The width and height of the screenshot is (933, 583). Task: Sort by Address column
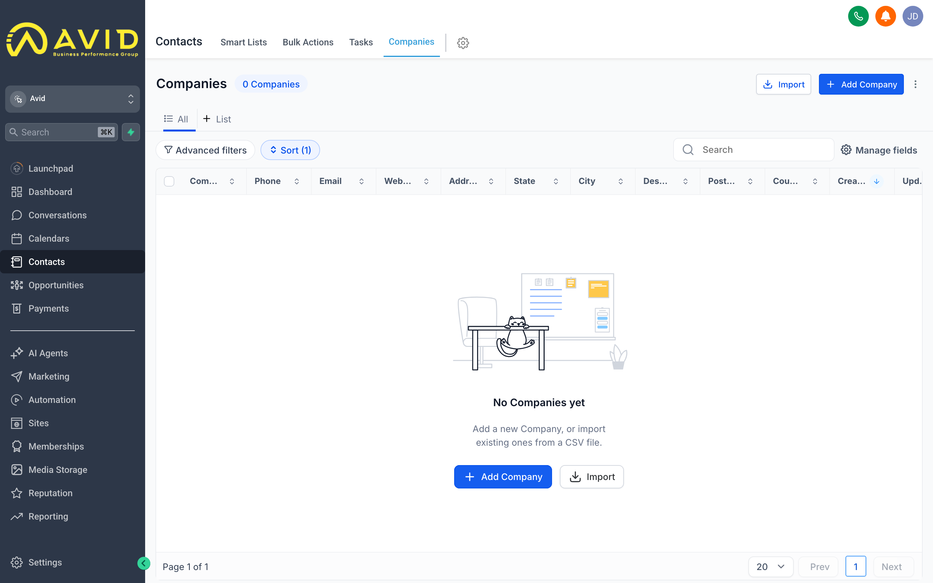point(491,181)
